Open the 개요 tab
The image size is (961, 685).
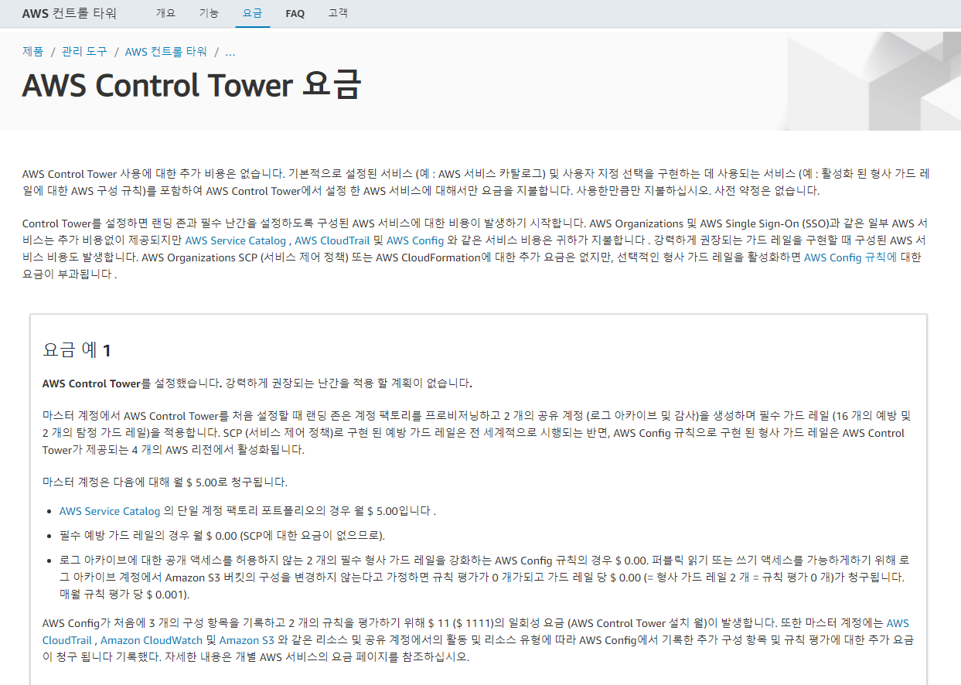pos(165,13)
